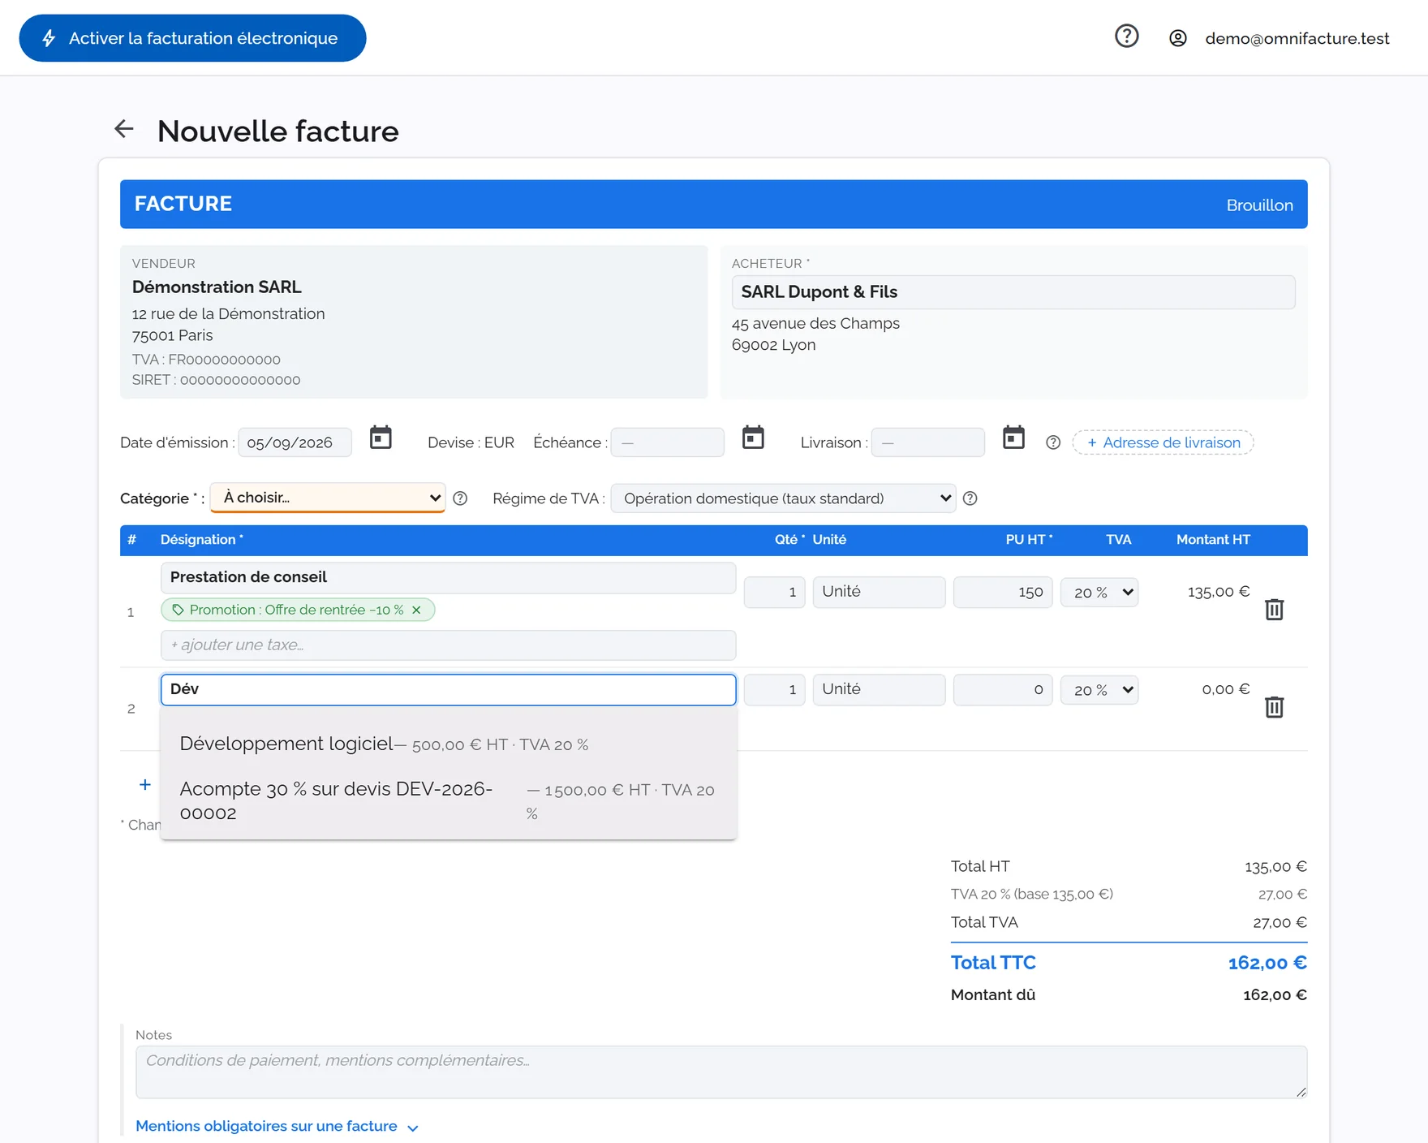Open the calendar for Date d'émission
This screenshot has width=1428, height=1143.
(x=381, y=438)
